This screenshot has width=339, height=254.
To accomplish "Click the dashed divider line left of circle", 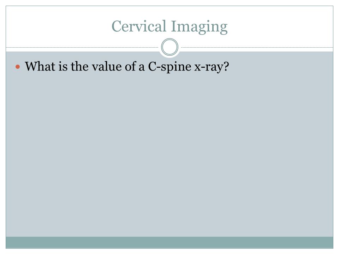I will point(82,47).
